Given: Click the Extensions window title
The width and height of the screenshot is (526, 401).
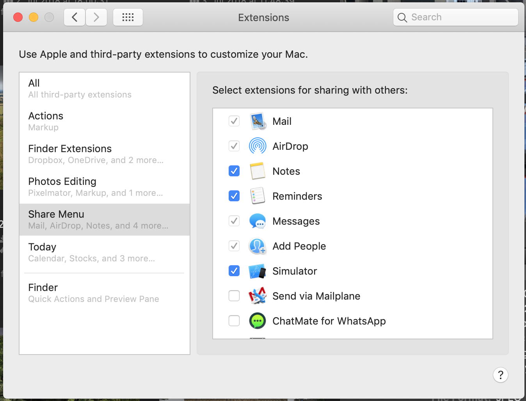Looking at the screenshot, I should point(264,18).
